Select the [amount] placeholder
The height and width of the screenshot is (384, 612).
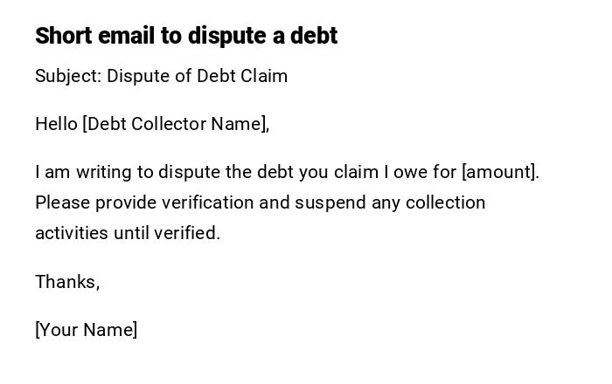pyautogui.click(x=500, y=172)
